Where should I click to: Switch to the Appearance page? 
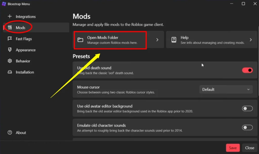[36, 50]
